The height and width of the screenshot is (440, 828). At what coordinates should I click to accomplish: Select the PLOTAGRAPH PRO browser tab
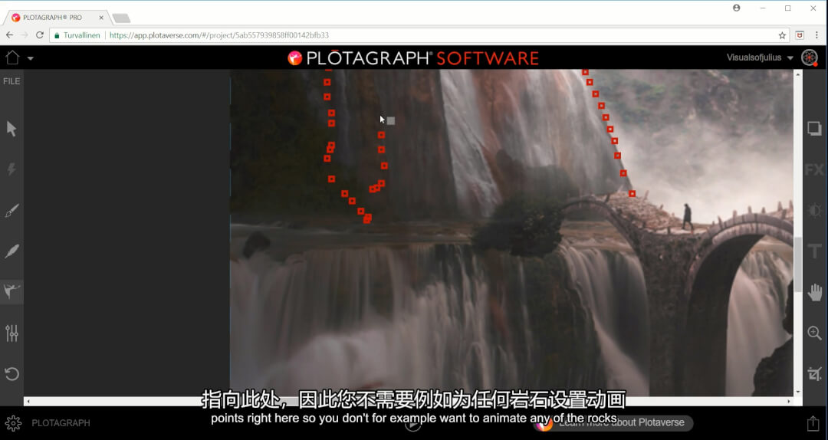(x=55, y=18)
